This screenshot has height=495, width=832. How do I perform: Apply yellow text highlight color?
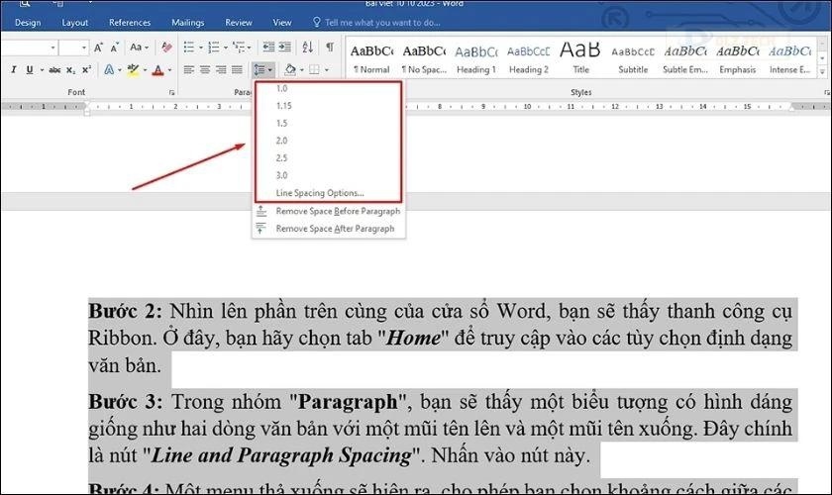(x=133, y=69)
